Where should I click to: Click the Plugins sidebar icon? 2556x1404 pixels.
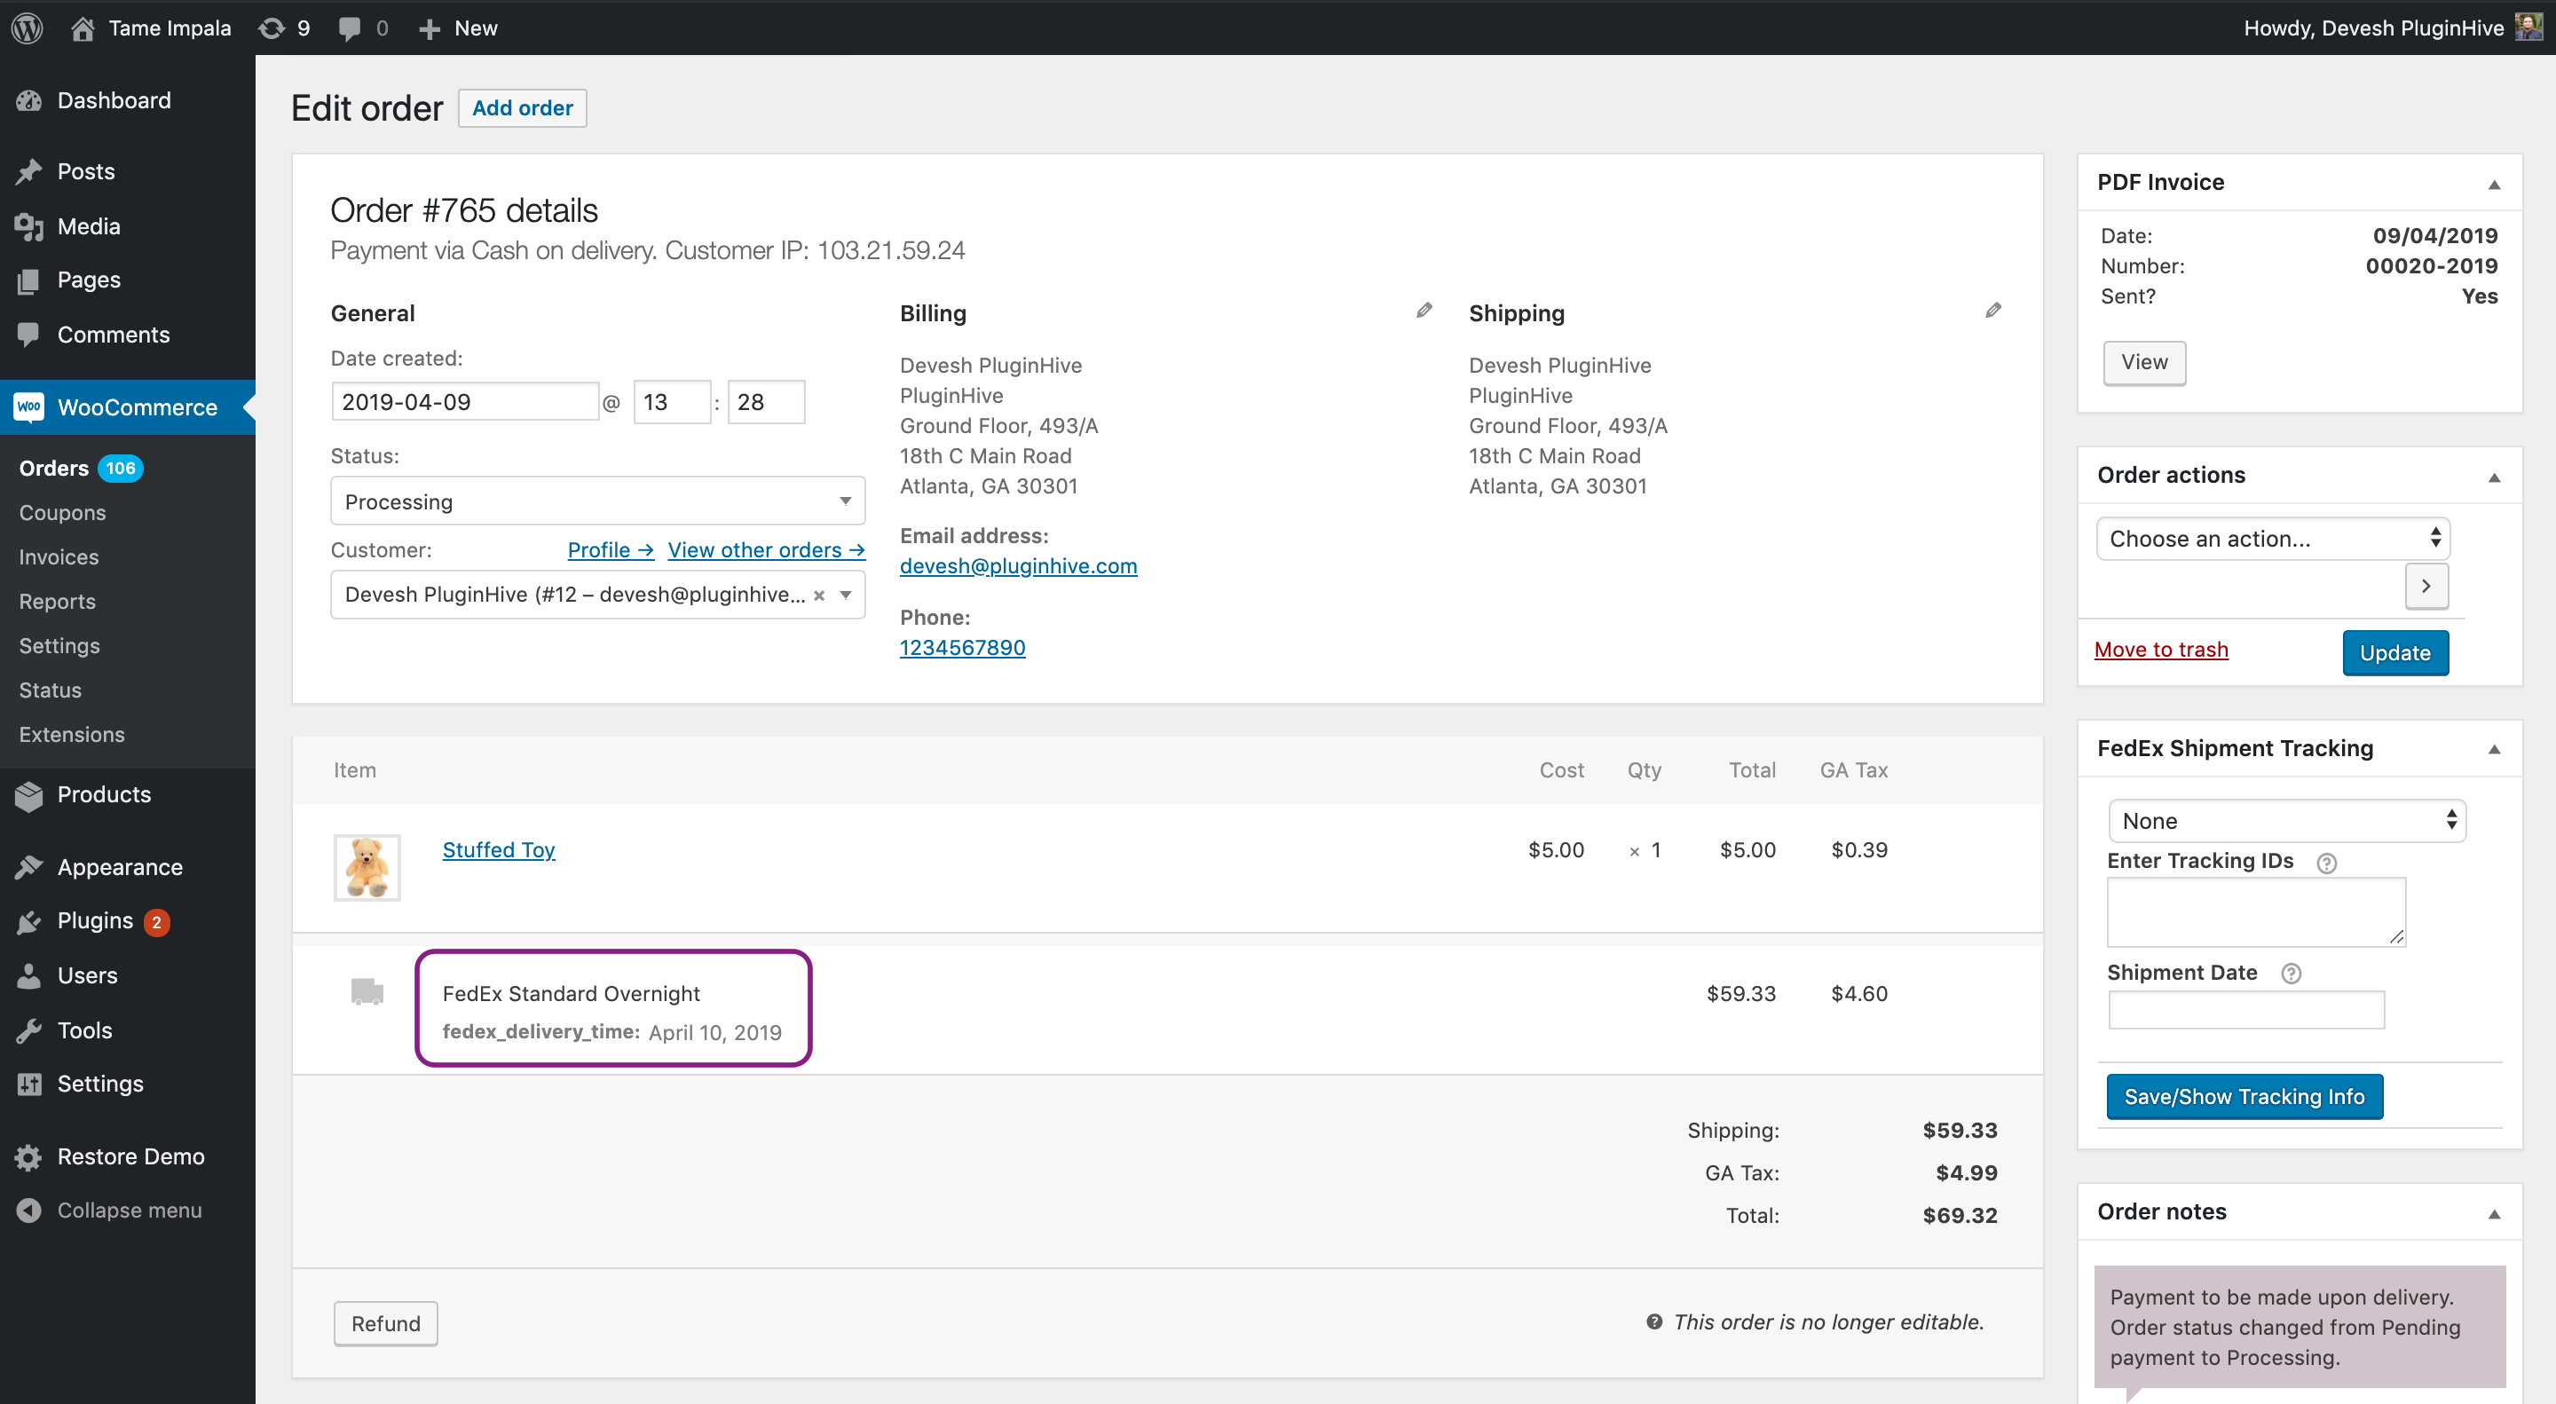[28, 919]
